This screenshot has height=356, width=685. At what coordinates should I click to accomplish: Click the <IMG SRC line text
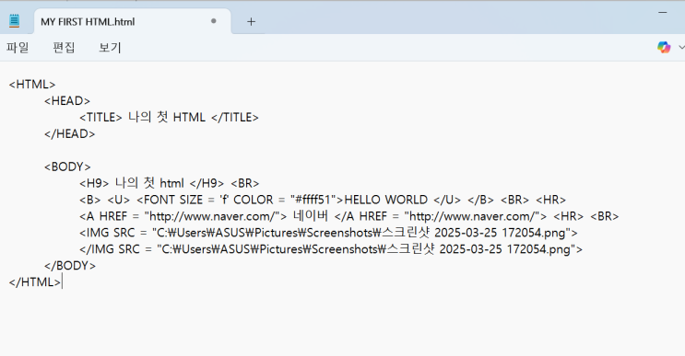click(x=328, y=233)
